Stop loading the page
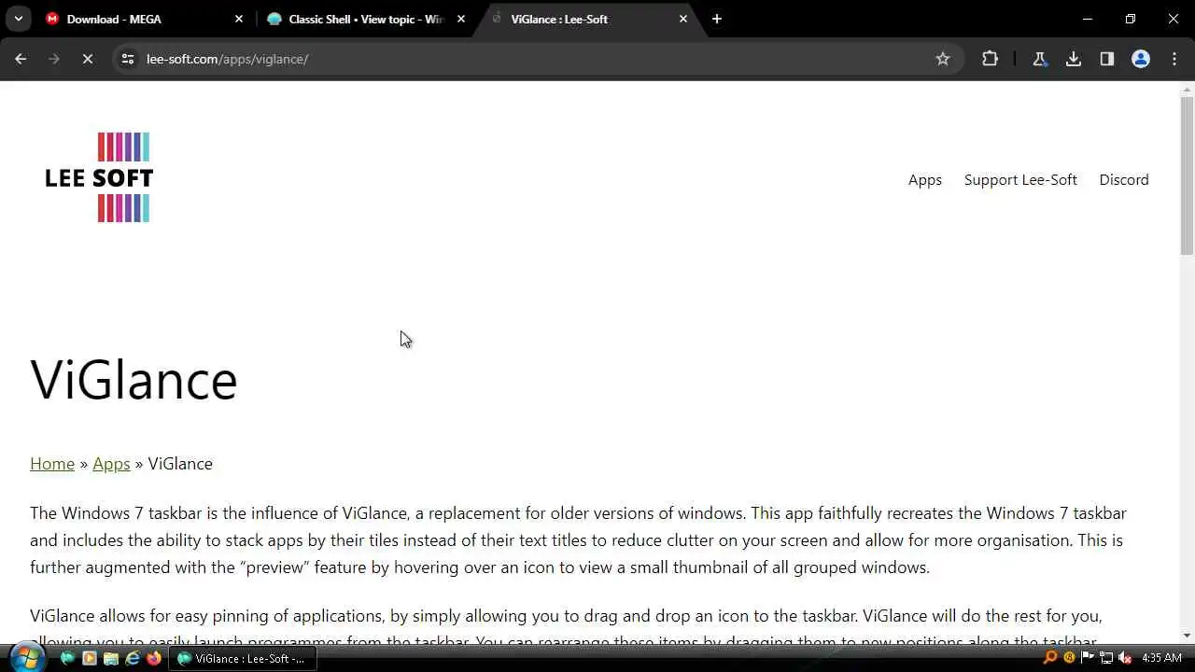Viewport: 1195px width, 672px height. (x=87, y=59)
